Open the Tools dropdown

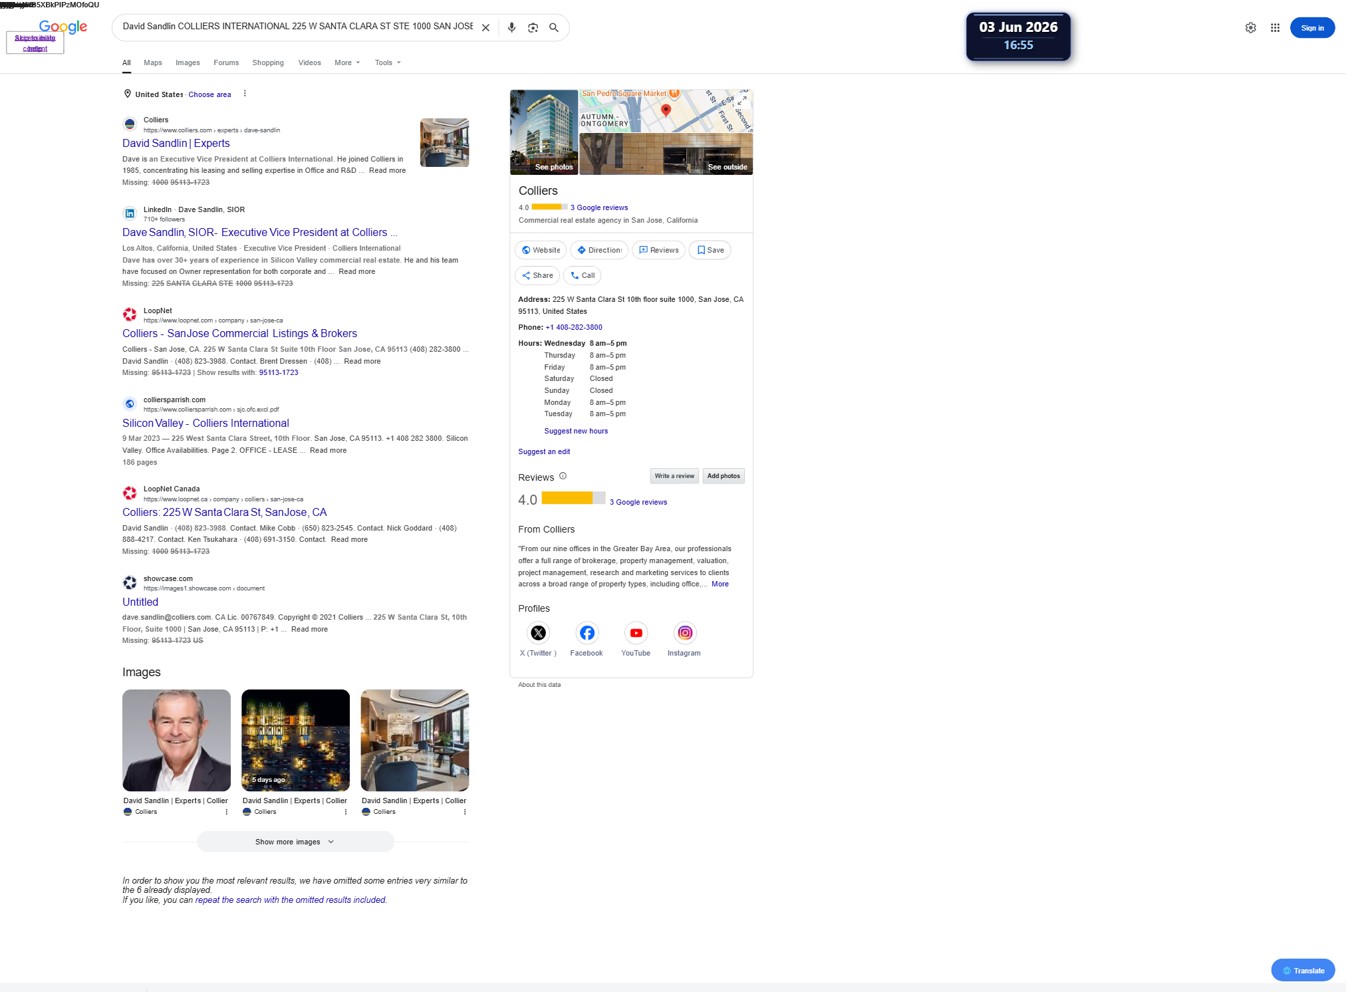[x=388, y=62]
